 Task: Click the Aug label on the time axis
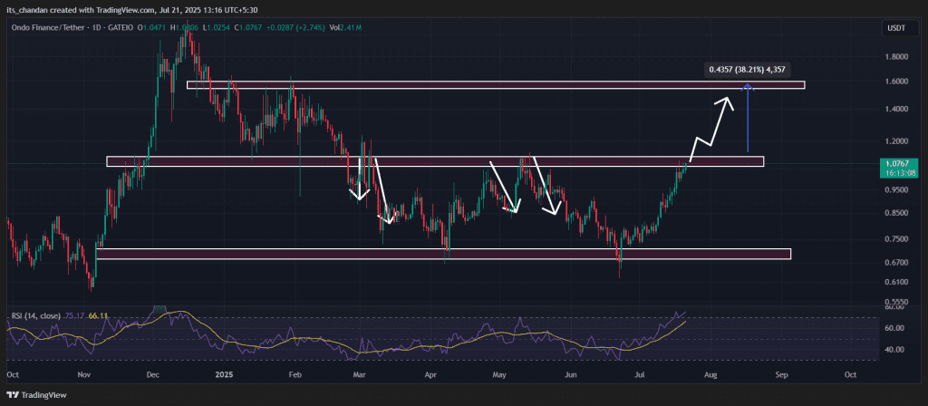(x=710, y=375)
